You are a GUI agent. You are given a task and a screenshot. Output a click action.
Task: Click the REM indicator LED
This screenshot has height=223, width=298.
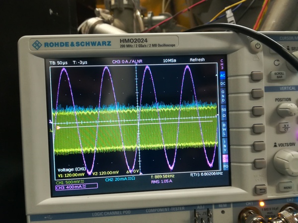click(223, 212)
